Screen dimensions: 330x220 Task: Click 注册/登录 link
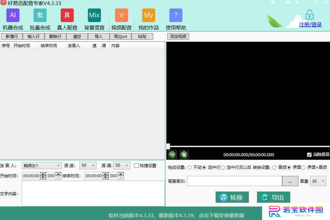tap(310, 25)
